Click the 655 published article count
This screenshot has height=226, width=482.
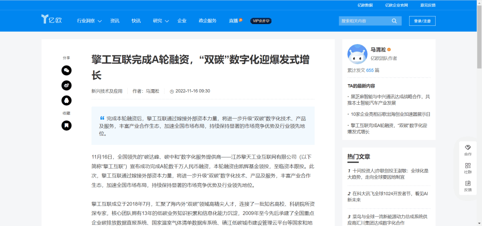pyautogui.click(x=370, y=70)
